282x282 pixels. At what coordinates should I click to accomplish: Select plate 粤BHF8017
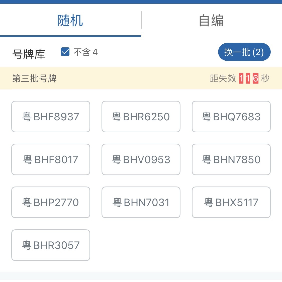coord(51,159)
